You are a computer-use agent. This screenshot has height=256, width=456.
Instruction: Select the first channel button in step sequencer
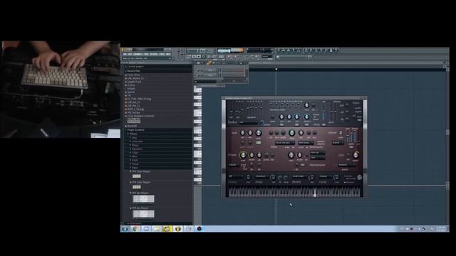click(210, 70)
